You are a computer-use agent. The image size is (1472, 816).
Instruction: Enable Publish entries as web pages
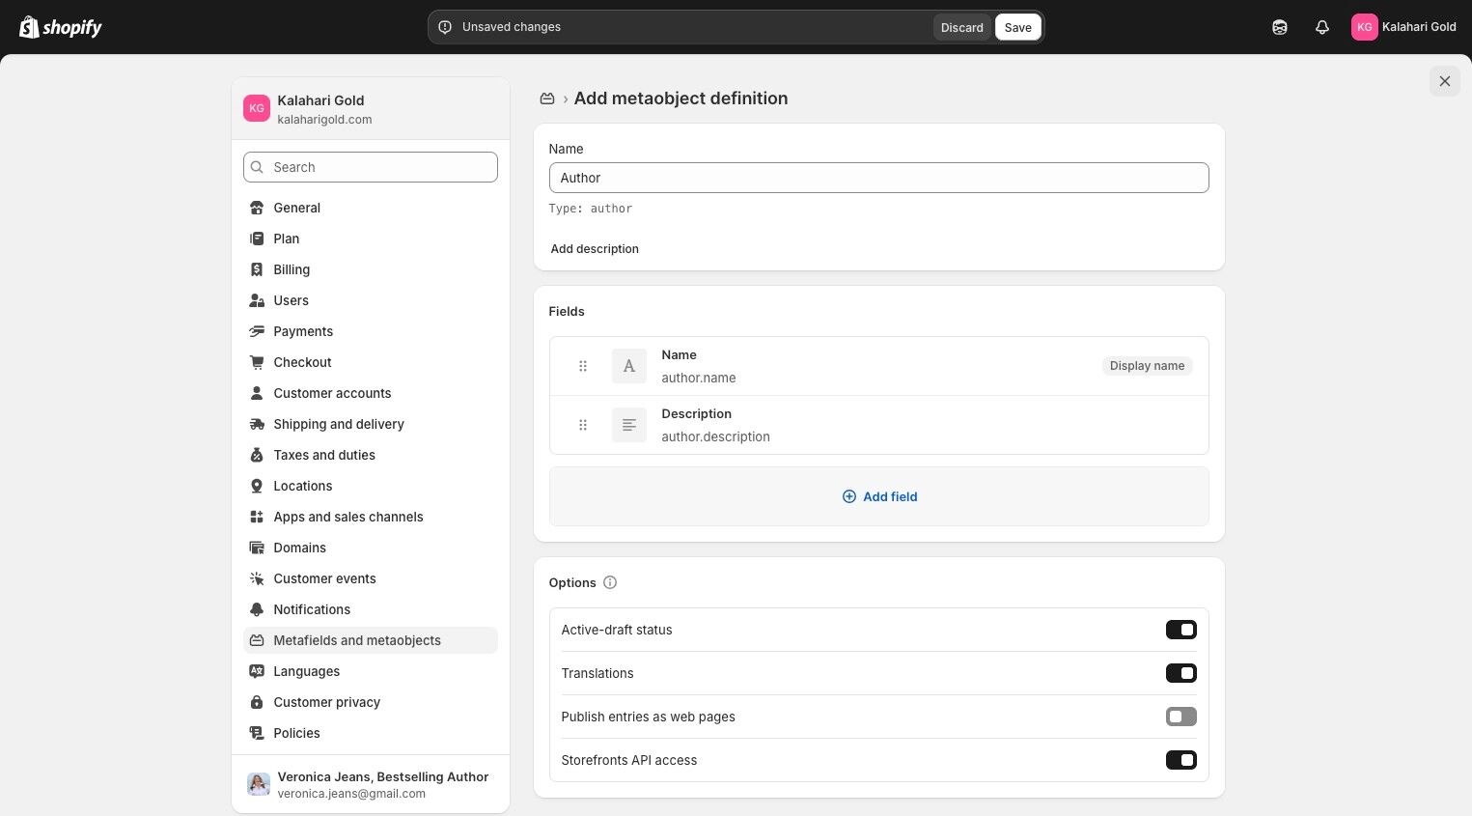point(1180,717)
